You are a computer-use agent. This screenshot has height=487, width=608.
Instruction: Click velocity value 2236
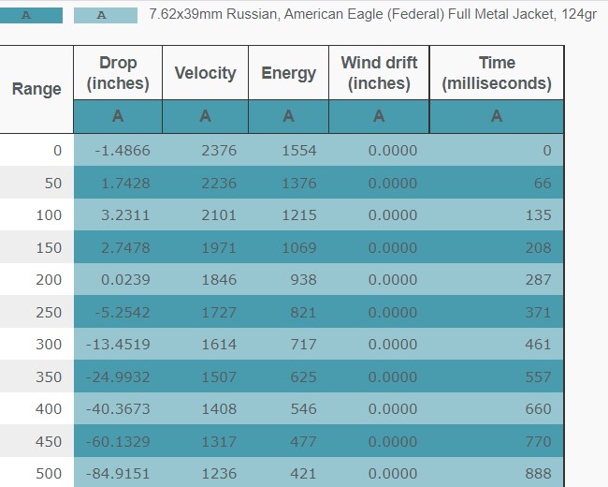(219, 184)
